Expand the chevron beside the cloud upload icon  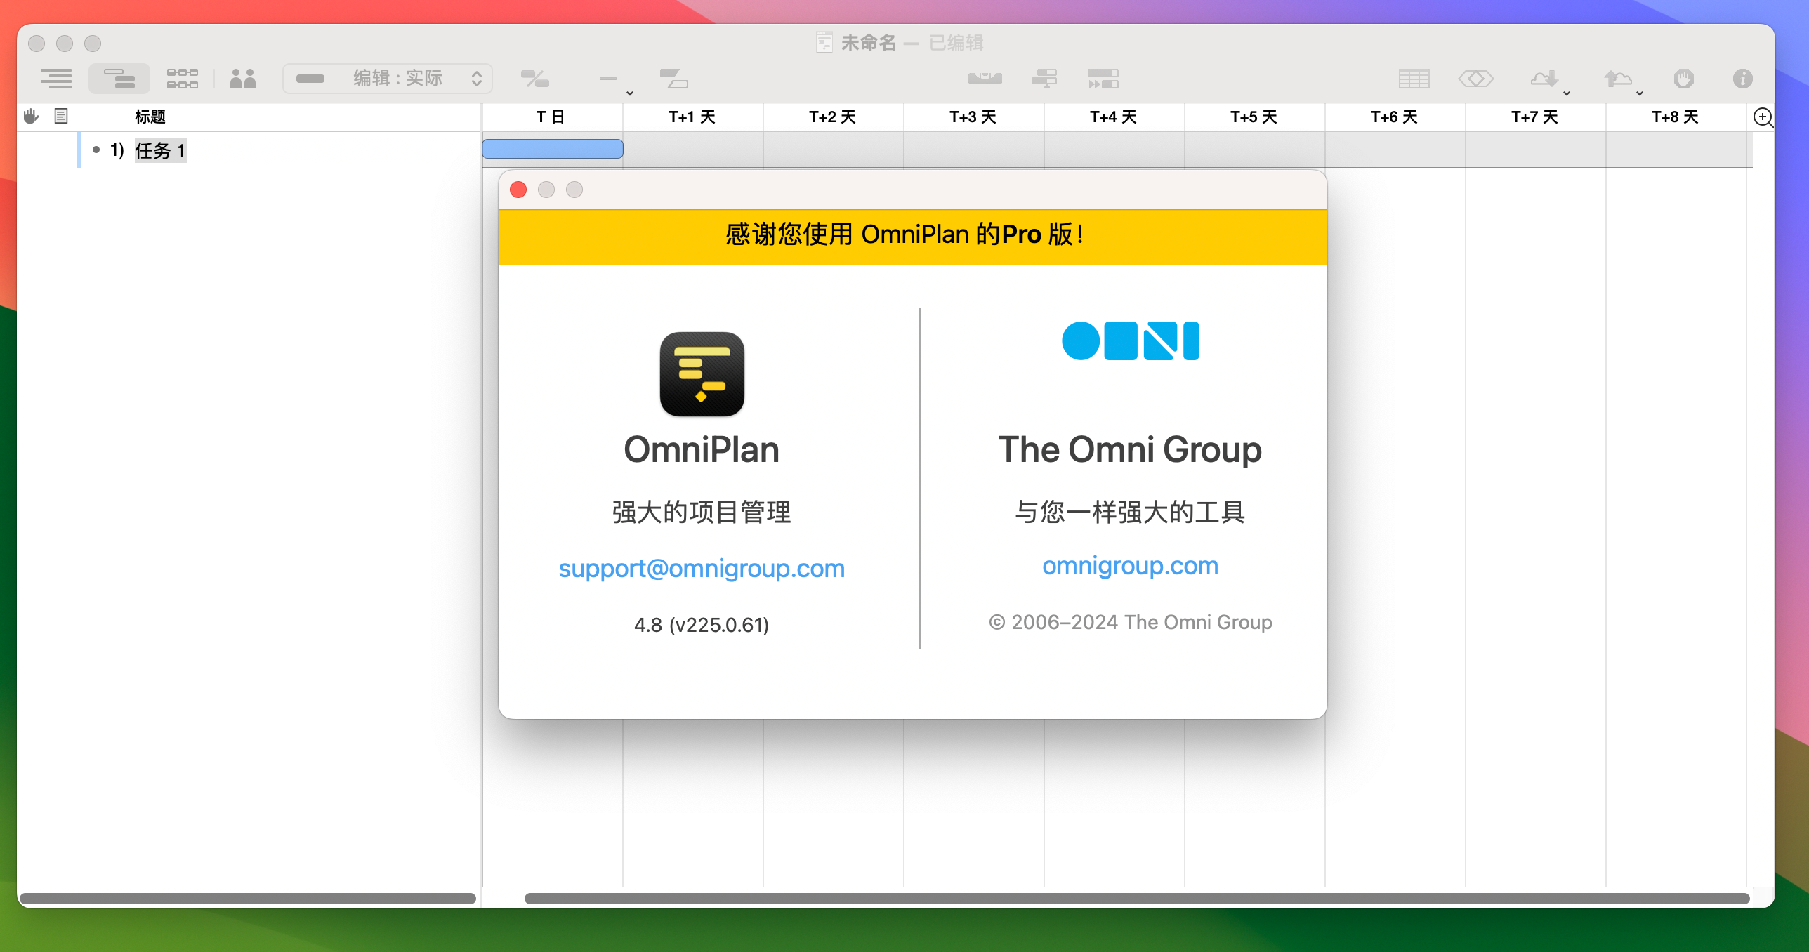pyautogui.click(x=1640, y=93)
